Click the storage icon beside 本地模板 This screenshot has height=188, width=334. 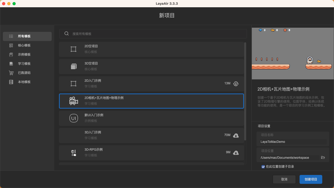(11, 82)
